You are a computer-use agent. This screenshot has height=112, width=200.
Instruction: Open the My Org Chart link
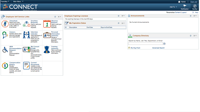135,48
